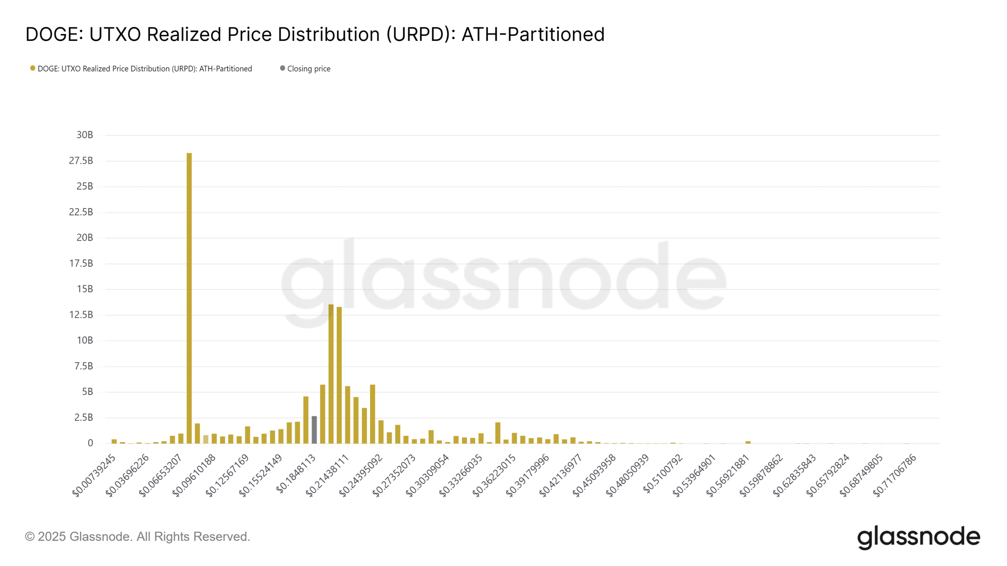Click the $0.71706786 x-axis label
1007x566 pixels.
point(895,475)
